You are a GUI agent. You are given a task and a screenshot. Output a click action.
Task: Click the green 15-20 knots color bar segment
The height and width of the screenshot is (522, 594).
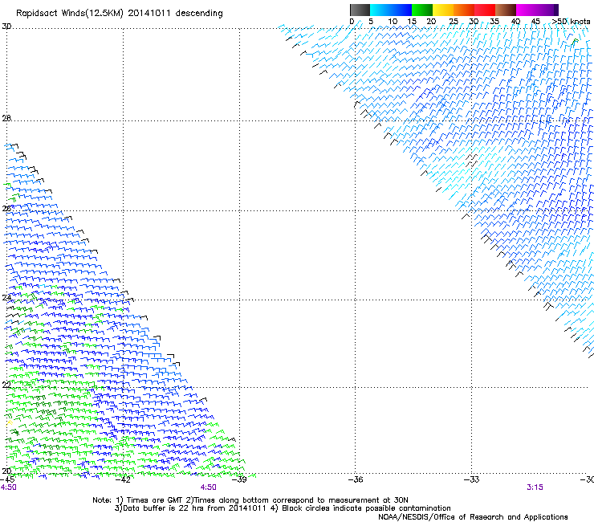[422, 10]
